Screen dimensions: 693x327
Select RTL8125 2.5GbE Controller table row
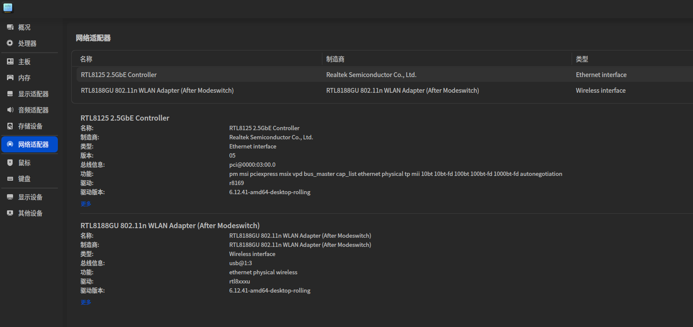click(385, 74)
